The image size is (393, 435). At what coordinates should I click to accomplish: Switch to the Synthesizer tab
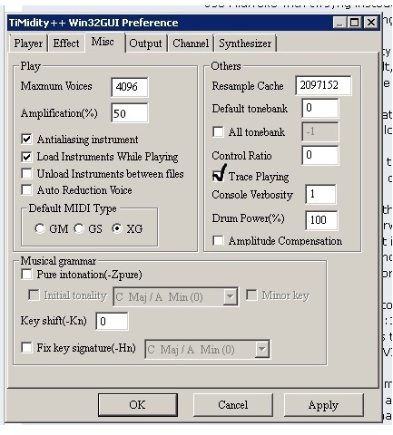tap(245, 43)
